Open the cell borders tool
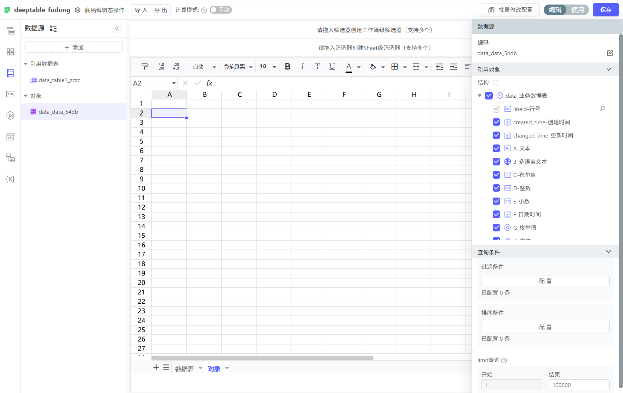This screenshot has height=393, width=623. pyautogui.click(x=394, y=66)
